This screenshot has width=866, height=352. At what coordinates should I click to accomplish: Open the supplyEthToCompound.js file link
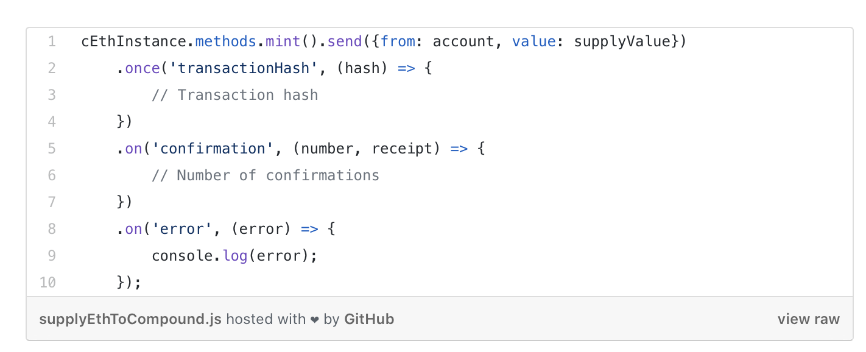(x=130, y=319)
